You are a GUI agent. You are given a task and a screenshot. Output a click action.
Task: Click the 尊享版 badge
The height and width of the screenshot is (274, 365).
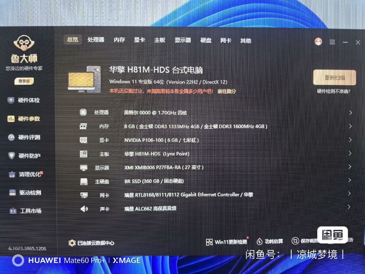pos(24,81)
